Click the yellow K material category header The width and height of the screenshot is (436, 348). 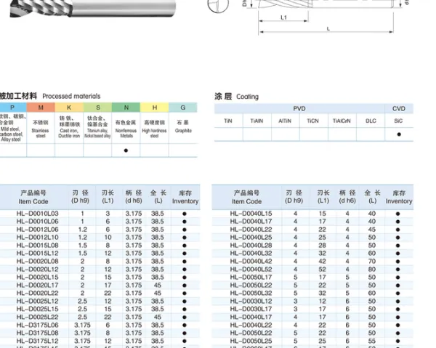pyautogui.click(x=69, y=108)
